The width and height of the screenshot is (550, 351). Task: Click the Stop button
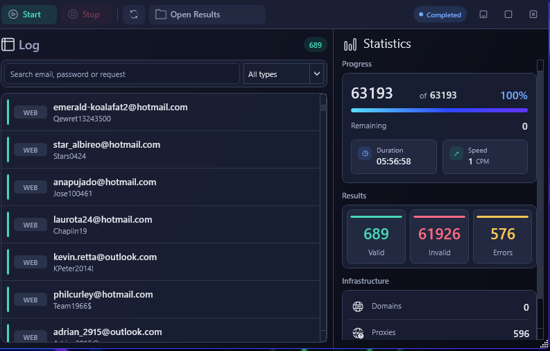[x=87, y=15]
